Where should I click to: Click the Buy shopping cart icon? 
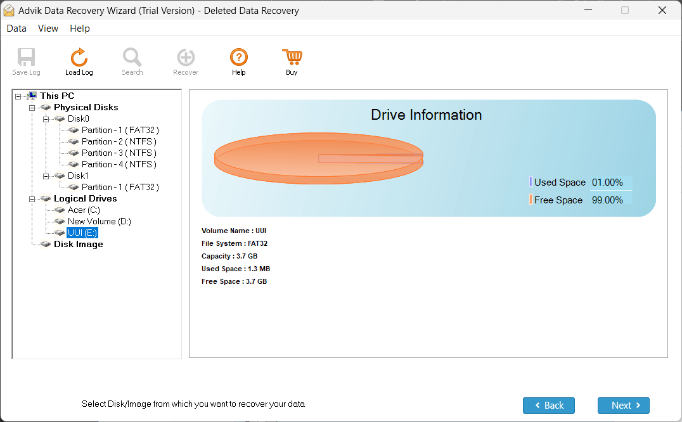pyautogui.click(x=292, y=57)
